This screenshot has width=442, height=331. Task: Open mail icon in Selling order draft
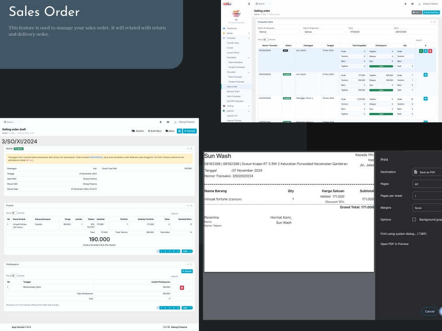pyautogui.click(x=168, y=122)
